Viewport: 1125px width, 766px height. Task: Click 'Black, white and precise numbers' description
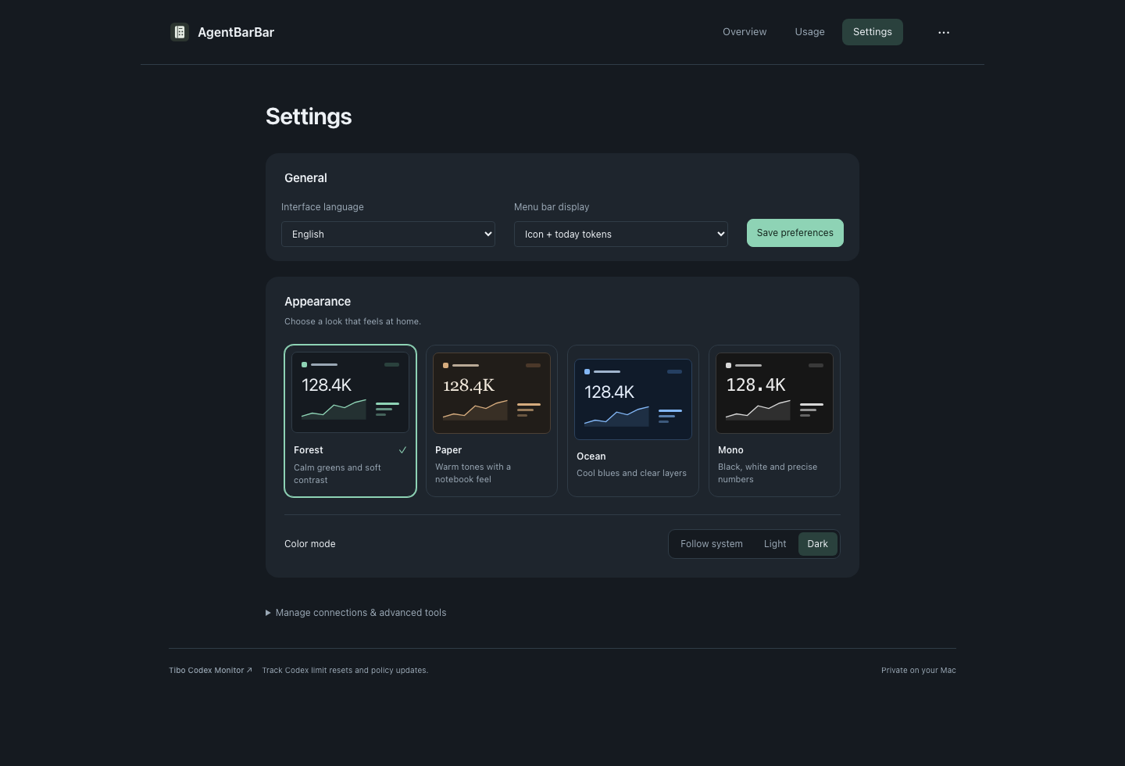(767, 473)
